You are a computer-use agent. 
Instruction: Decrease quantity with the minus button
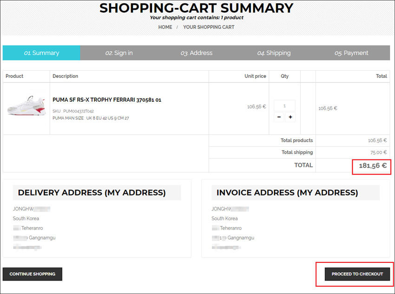279,117
